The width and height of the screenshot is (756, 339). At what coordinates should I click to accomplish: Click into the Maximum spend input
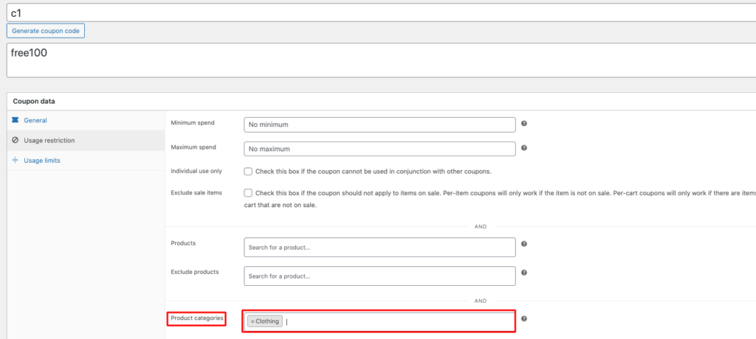coord(379,149)
